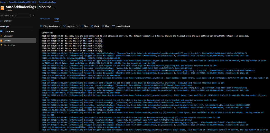270x133 pixels.
Task: Click the Filesystem Logs icon
Action: [x=41, y=26]
